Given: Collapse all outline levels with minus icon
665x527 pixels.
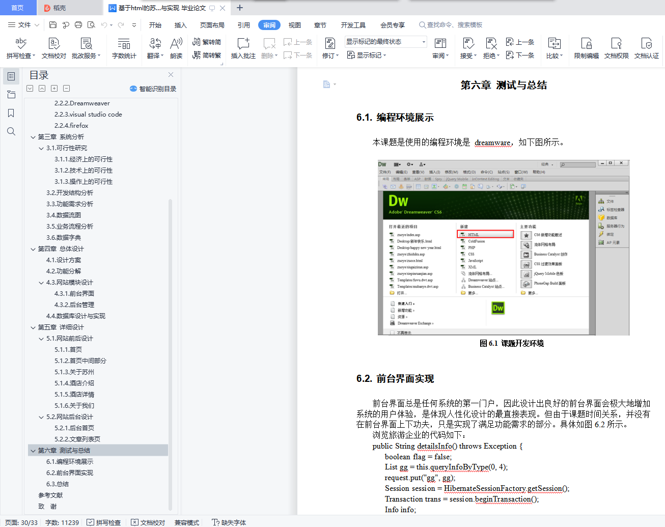Looking at the screenshot, I should pyautogui.click(x=67, y=89).
